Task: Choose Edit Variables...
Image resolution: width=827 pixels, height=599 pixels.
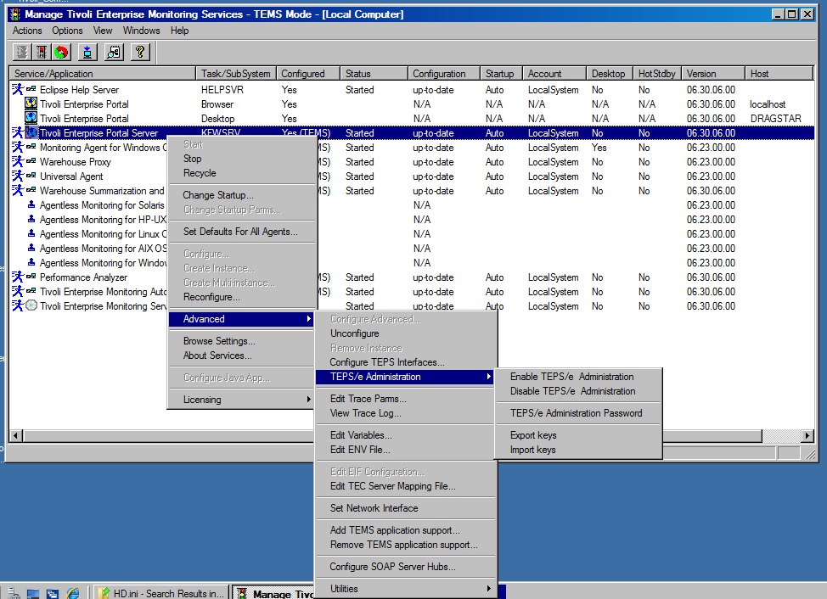Action: coord(406,435)
